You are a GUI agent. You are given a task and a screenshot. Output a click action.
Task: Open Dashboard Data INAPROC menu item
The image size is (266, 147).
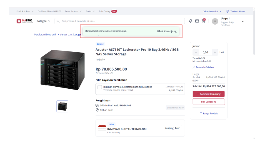tap(49, 11)
